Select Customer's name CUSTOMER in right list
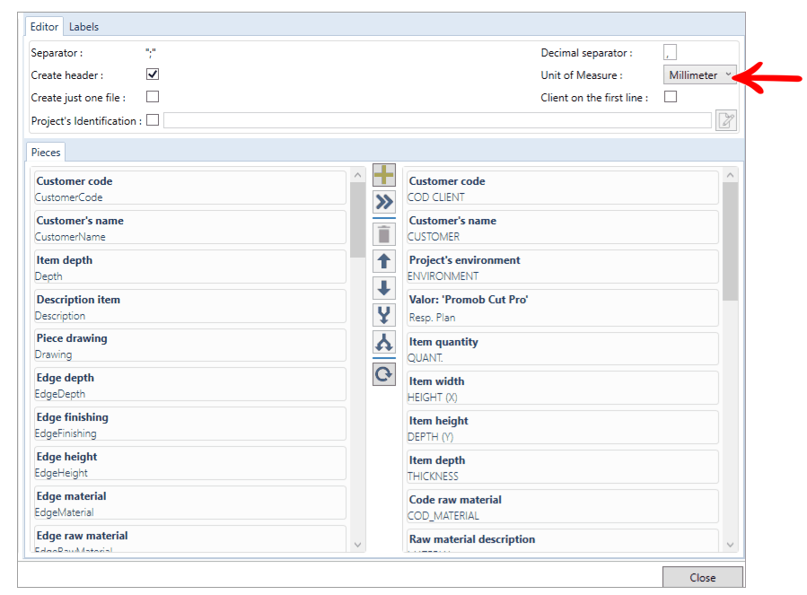The width and height of the screenshot is (807, 595). pyautogui.click(x=563, y=228)
